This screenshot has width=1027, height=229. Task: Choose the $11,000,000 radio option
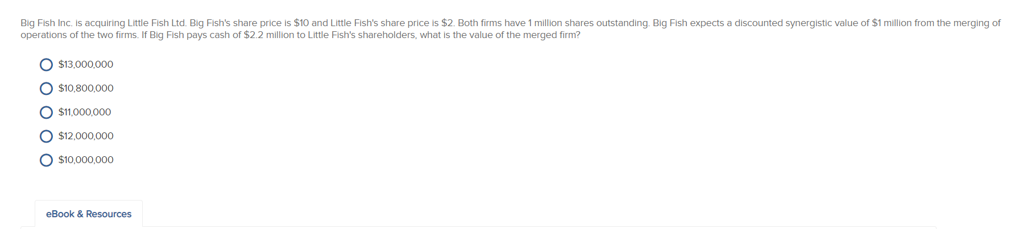[46, 113]
